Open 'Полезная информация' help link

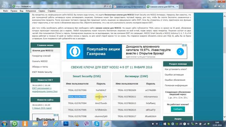176,85
